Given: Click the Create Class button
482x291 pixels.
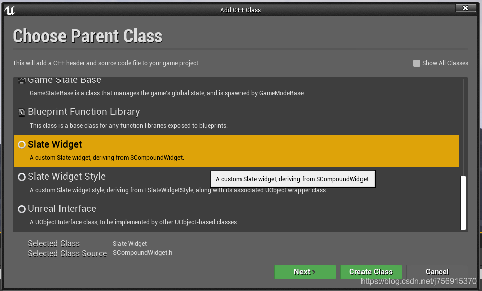Looking at the screenshot, I should tap(371, 272).
